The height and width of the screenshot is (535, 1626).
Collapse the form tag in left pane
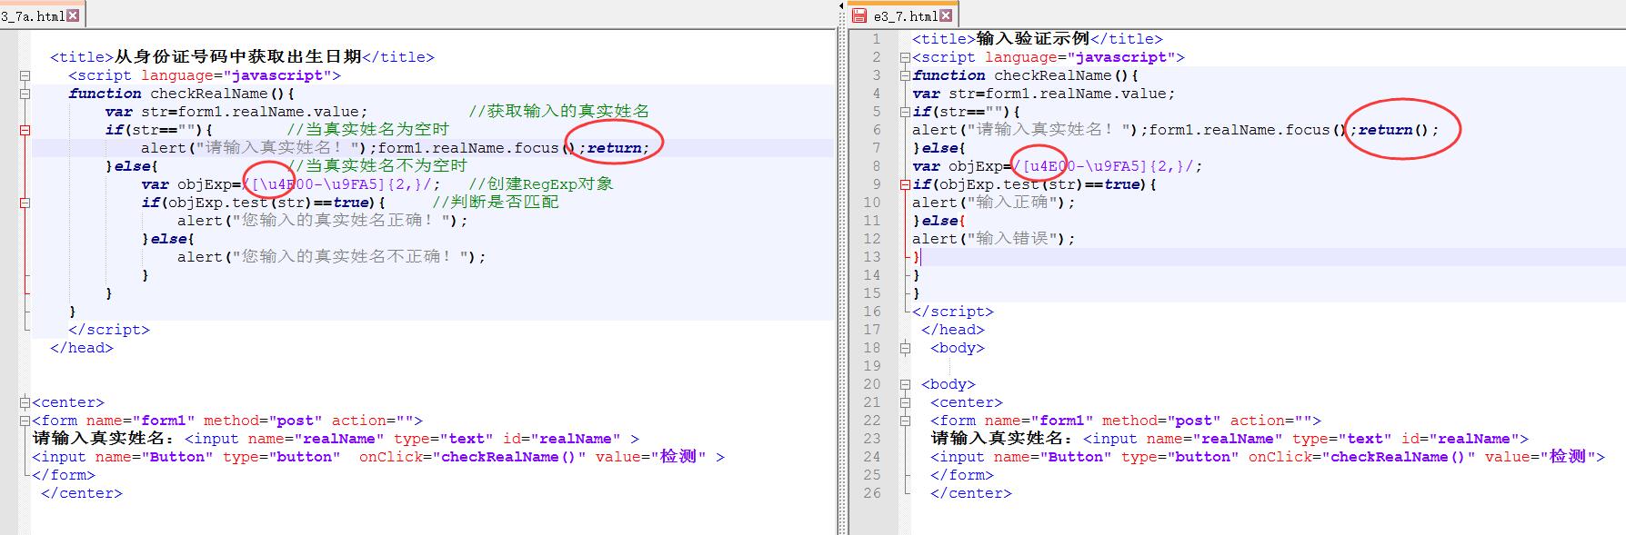(x=25, y=421)
